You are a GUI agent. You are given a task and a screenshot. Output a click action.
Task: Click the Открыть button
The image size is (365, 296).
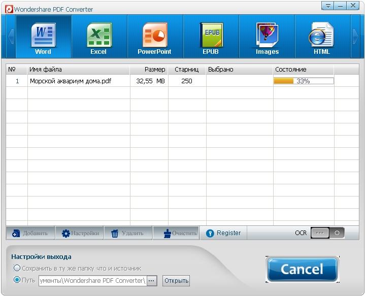pyautogui.click(x=176, y=281)
